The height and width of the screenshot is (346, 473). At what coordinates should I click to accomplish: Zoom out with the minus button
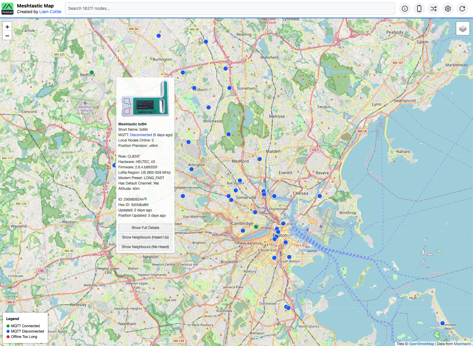point(7,36)
